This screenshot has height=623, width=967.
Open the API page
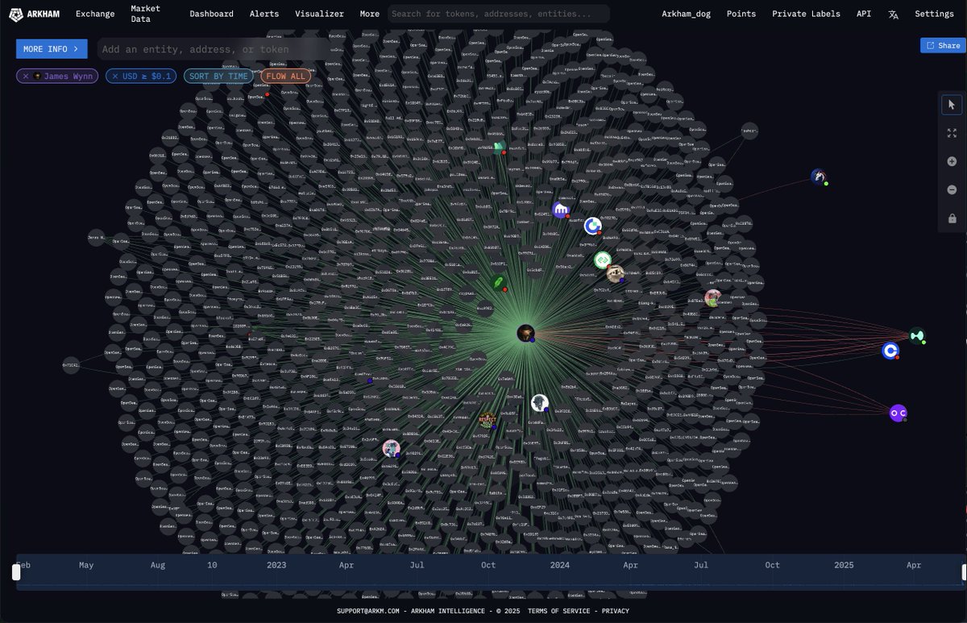click(x=864, y=14)
